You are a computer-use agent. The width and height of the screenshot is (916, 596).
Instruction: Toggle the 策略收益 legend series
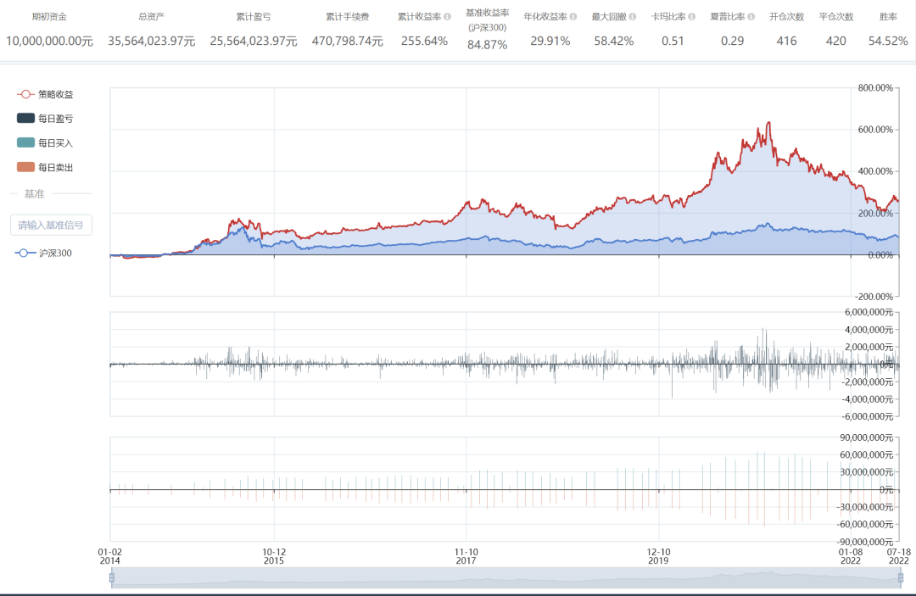[45, 94]
